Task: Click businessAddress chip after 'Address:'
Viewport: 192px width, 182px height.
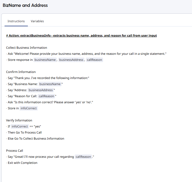Action: (41, 90)
